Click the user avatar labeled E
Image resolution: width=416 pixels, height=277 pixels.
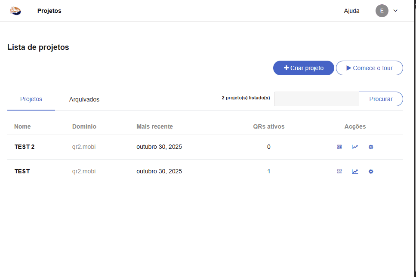click(x=382, y=11)
